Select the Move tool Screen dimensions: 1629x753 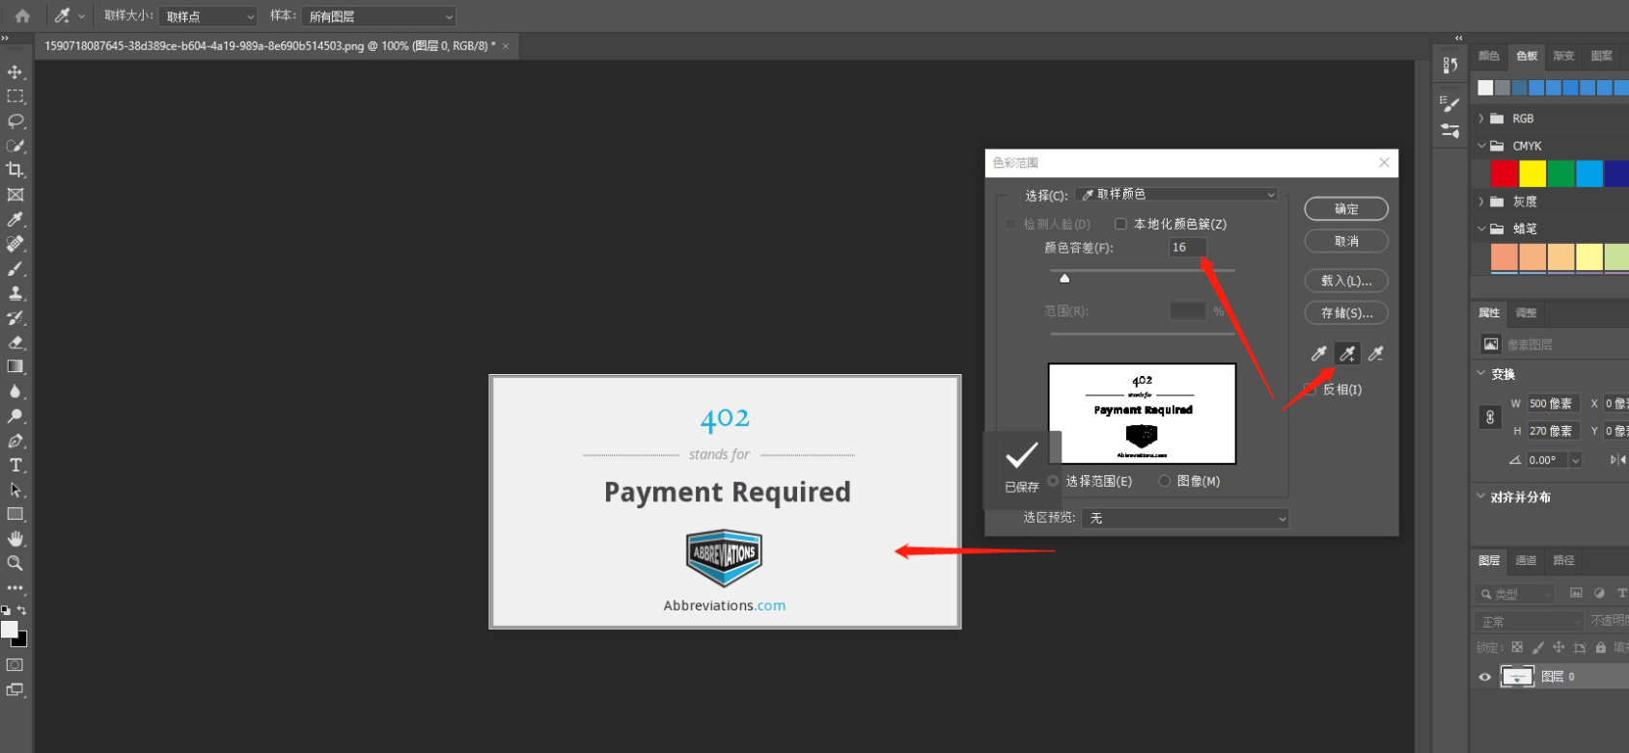[x=15, y=72]
